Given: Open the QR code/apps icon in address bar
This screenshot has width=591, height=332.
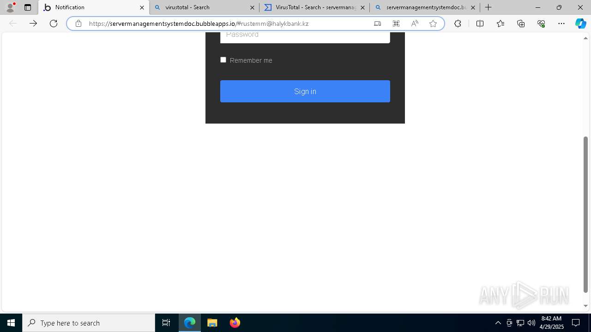Looking at the screenshot, I should coord(396,24).
